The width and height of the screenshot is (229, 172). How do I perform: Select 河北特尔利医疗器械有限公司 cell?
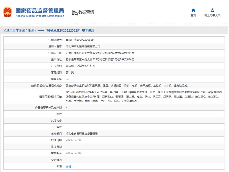coord(83,46)
